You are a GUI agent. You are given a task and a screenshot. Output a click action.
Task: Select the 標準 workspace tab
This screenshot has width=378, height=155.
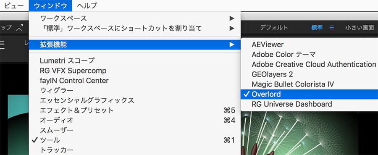(317, 28)
